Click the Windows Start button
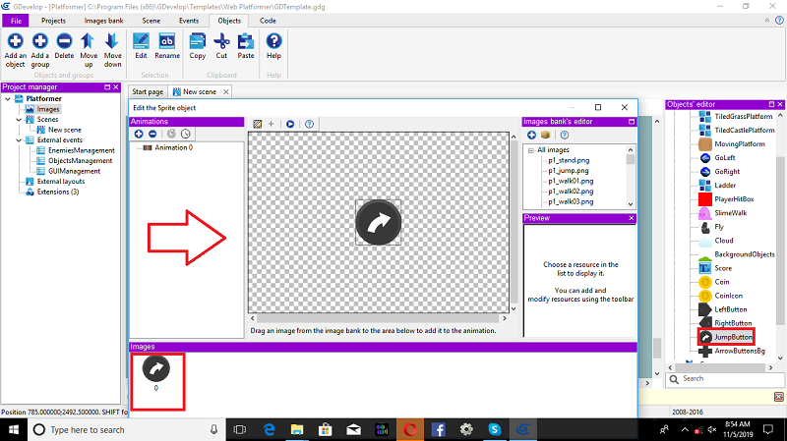Image resolution: width=787 pixels, height=441 pixels. (14, 429)
